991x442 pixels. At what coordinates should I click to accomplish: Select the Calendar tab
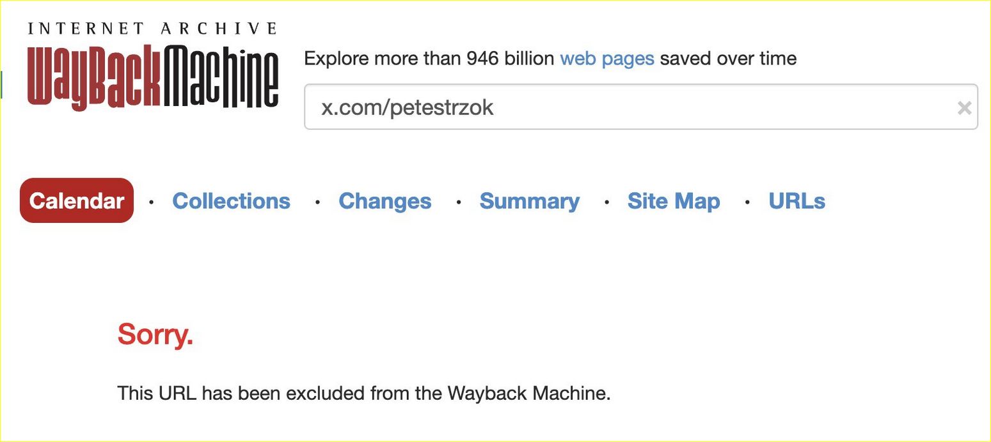coord(77,201)
